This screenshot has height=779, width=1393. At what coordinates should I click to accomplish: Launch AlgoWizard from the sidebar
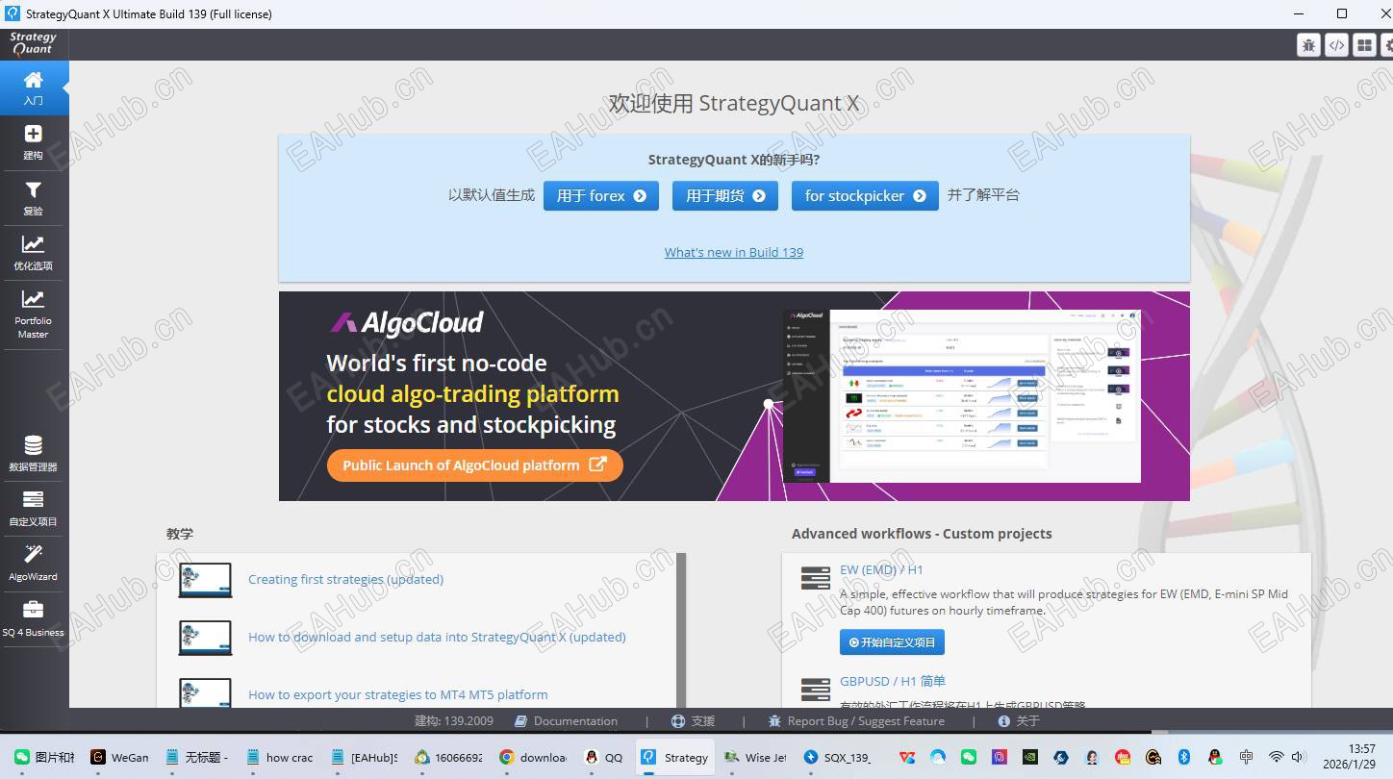pyautogui.click(x=34, y=564)
